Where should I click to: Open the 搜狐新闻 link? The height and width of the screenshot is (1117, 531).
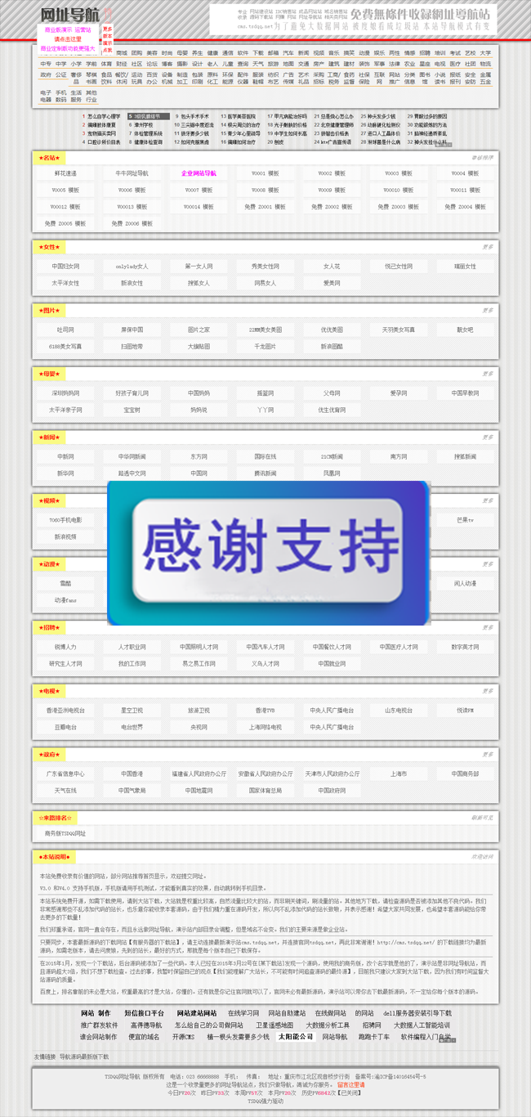[x=466, y=456]
